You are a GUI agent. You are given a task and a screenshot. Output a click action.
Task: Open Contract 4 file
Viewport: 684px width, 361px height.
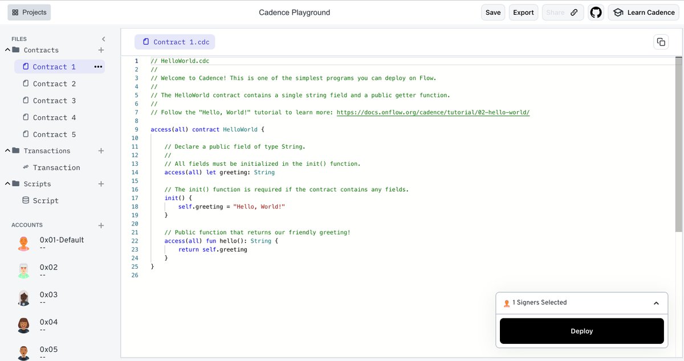(54, 117)
